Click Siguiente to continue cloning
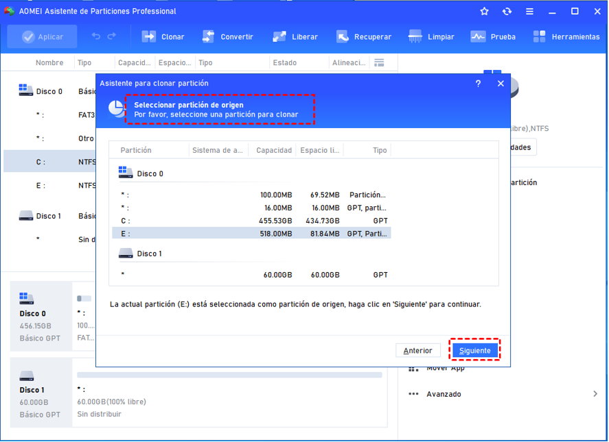Screen dimensions: 609x442 coord(474,350)
